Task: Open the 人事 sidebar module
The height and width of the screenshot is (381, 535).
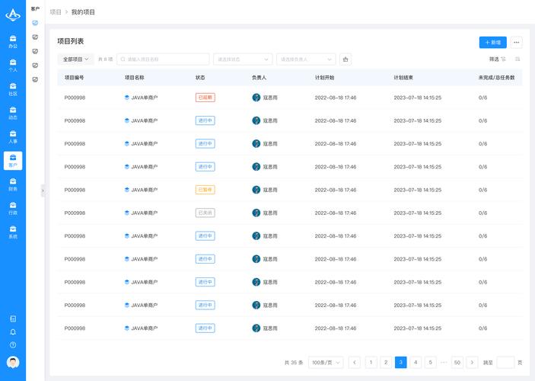Action: click(x=13, y=136)
